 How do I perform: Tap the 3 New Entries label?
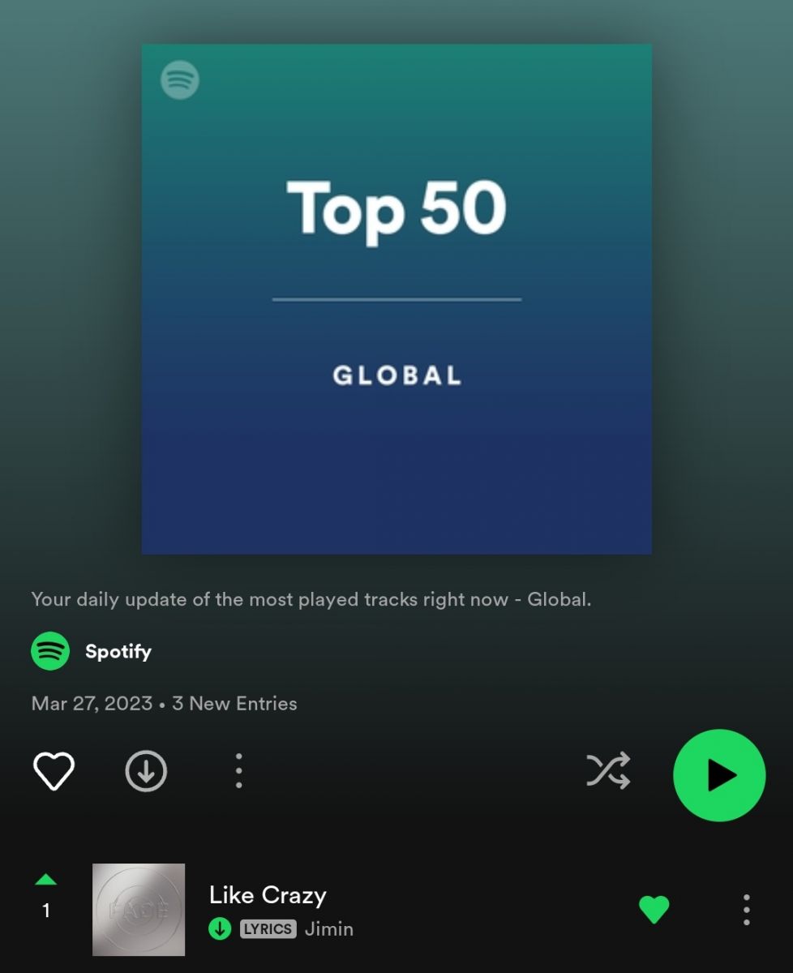click(x=234, y=704)
